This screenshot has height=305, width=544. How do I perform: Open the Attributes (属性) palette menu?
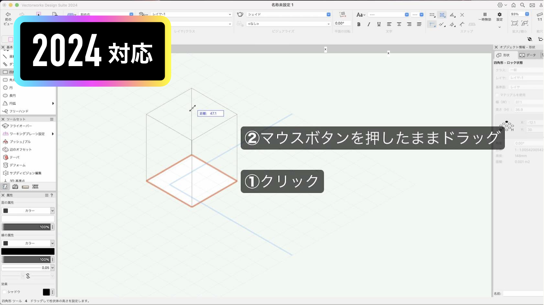(x=47, y=195)
